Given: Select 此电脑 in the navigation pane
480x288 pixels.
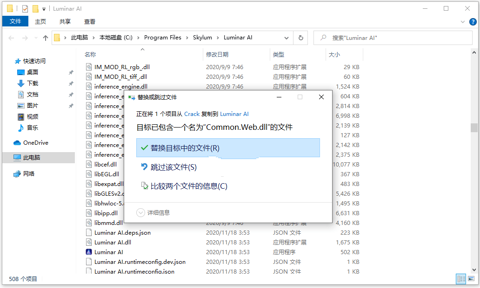Looking at the screenshot, I should pos(39,157).
